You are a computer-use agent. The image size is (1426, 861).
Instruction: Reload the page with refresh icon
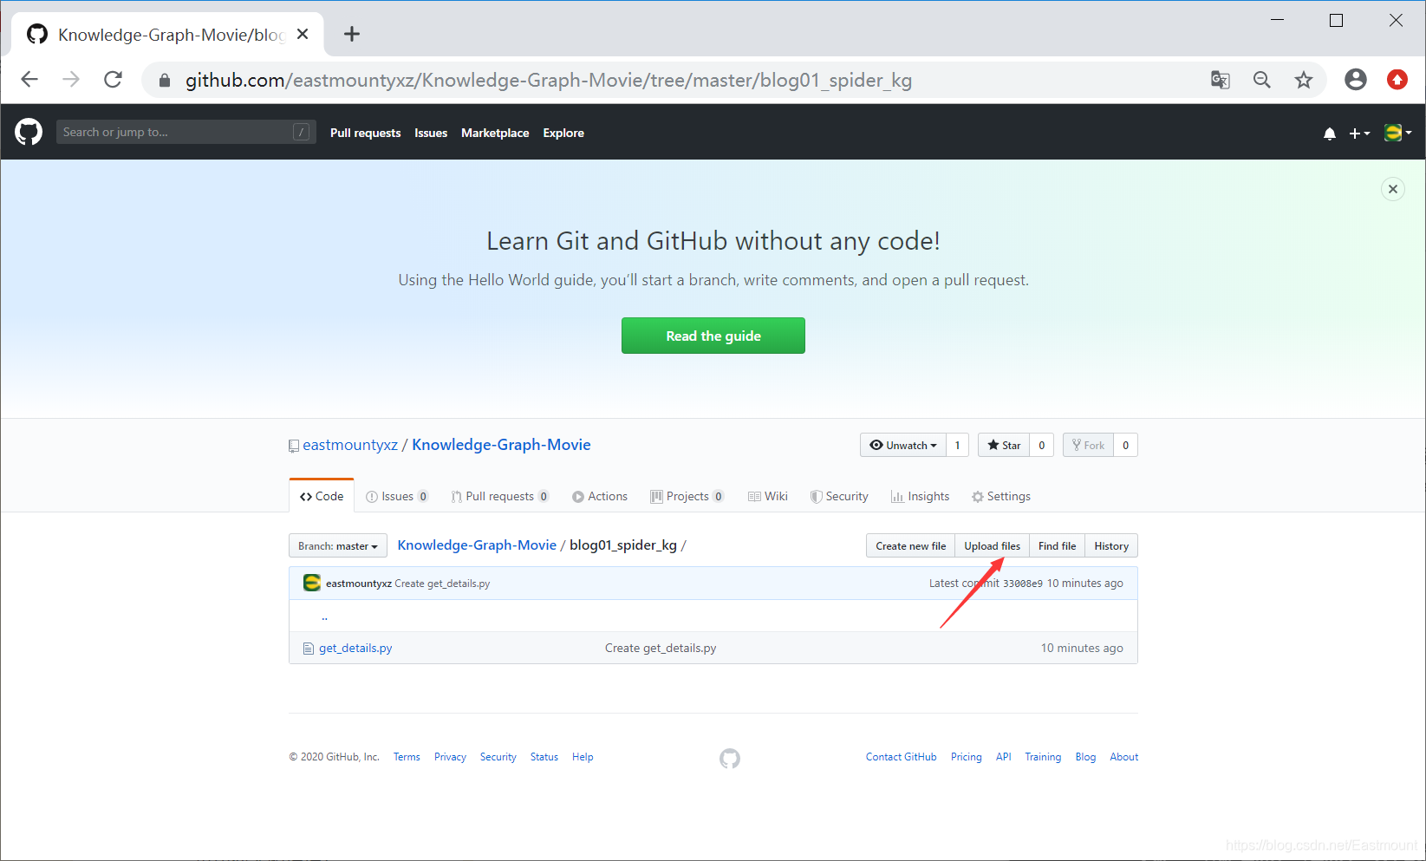click(113, 80)
